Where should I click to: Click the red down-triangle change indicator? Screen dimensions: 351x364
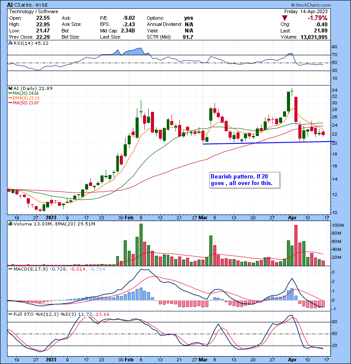285,18
